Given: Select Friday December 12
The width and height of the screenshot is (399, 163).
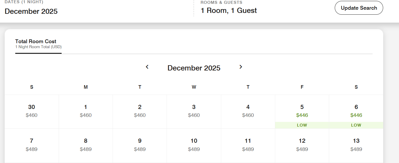Looking at the screenshot, I should click(302, 145).
